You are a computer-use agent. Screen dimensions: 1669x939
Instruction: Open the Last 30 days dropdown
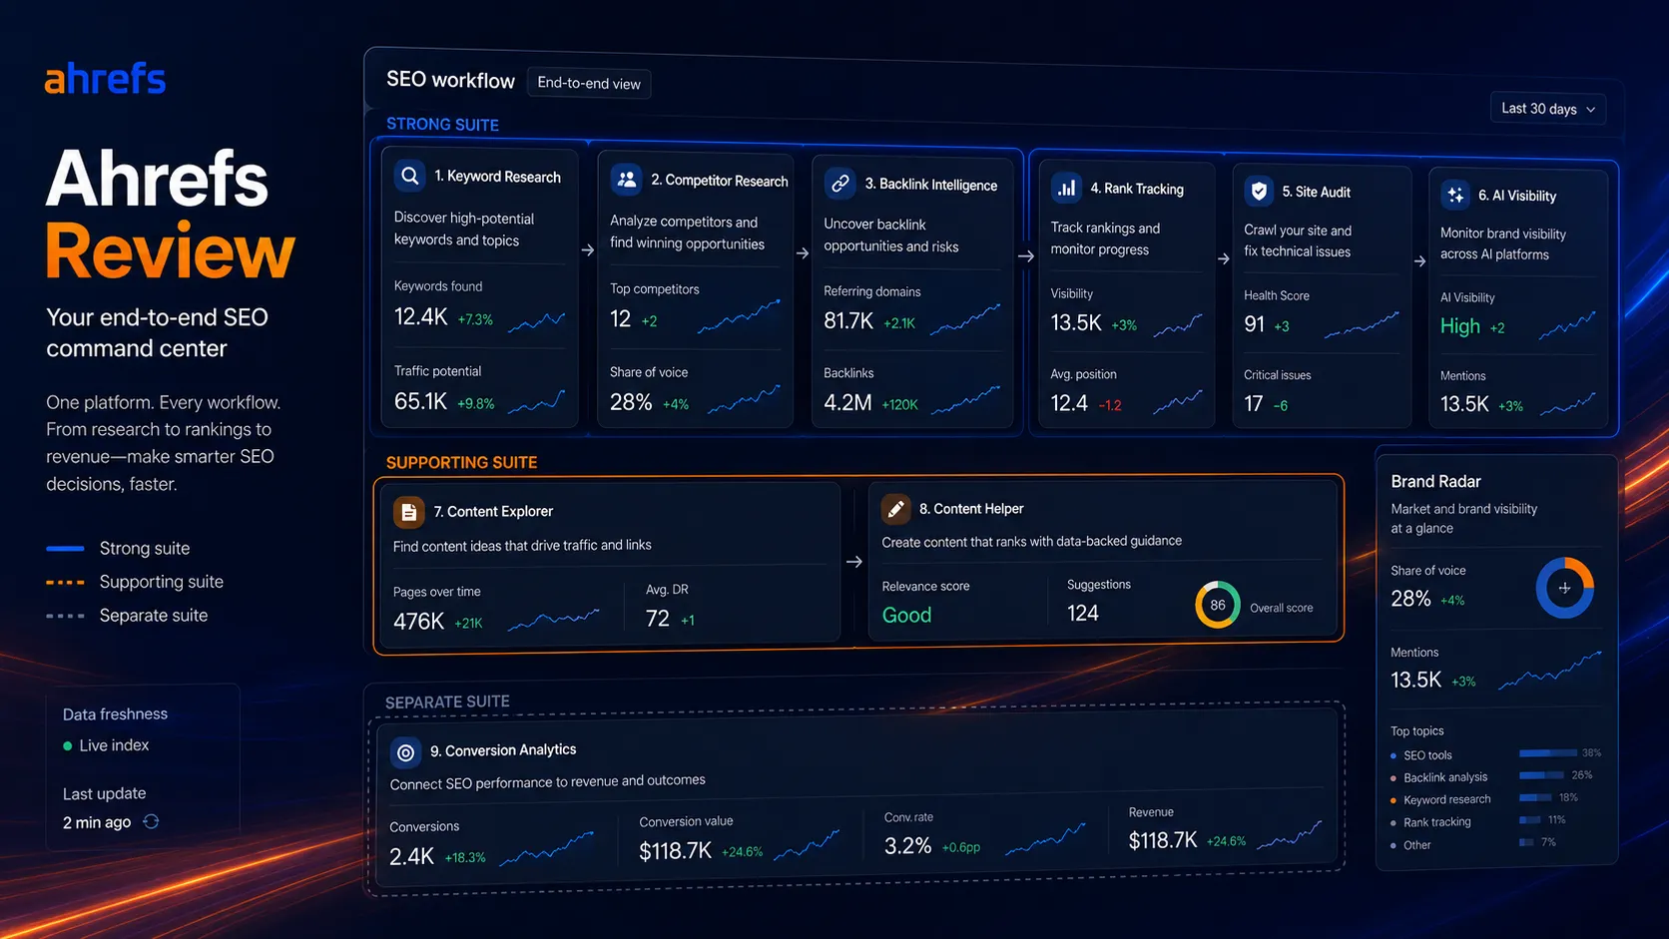pyautogui.click(x=1548, y=109)
